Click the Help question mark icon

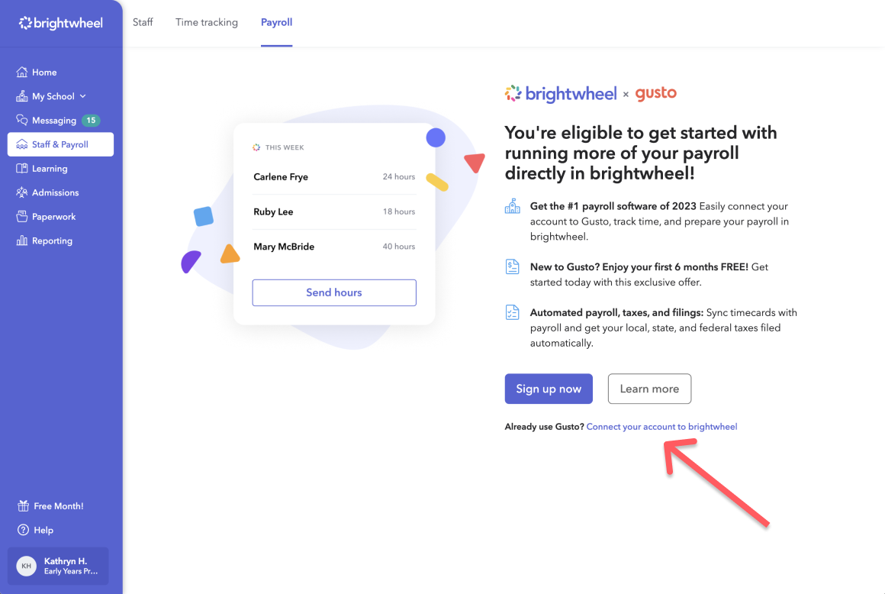23,530
